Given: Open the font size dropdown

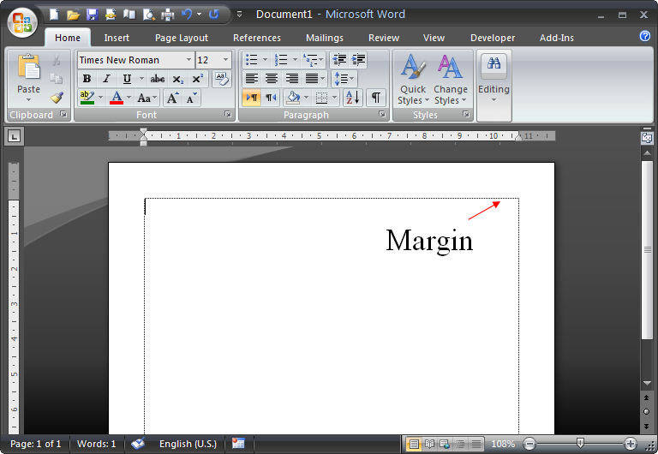Looking at the screenshot, I should coord(226,60).
